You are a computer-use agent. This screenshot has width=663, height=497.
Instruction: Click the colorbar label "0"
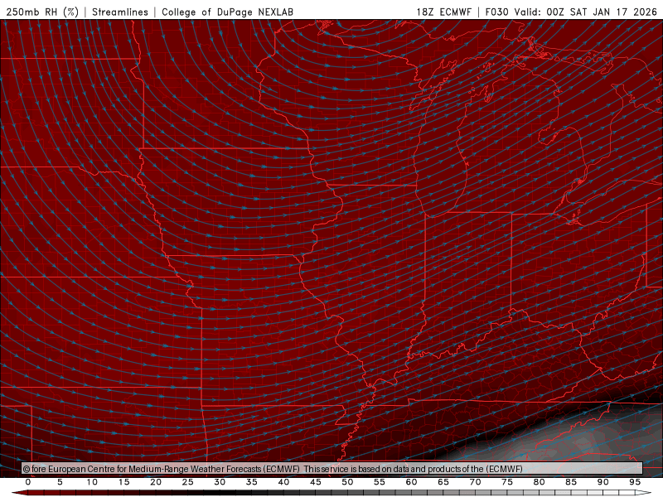[28, 482]
